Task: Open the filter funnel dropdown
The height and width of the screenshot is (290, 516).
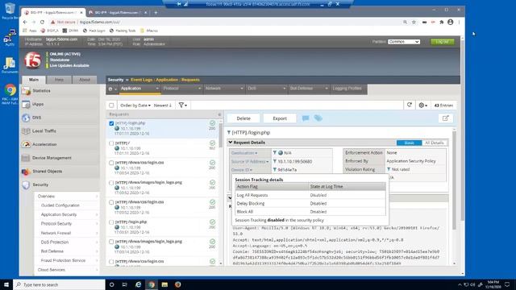Action: (x=183, y=106)
